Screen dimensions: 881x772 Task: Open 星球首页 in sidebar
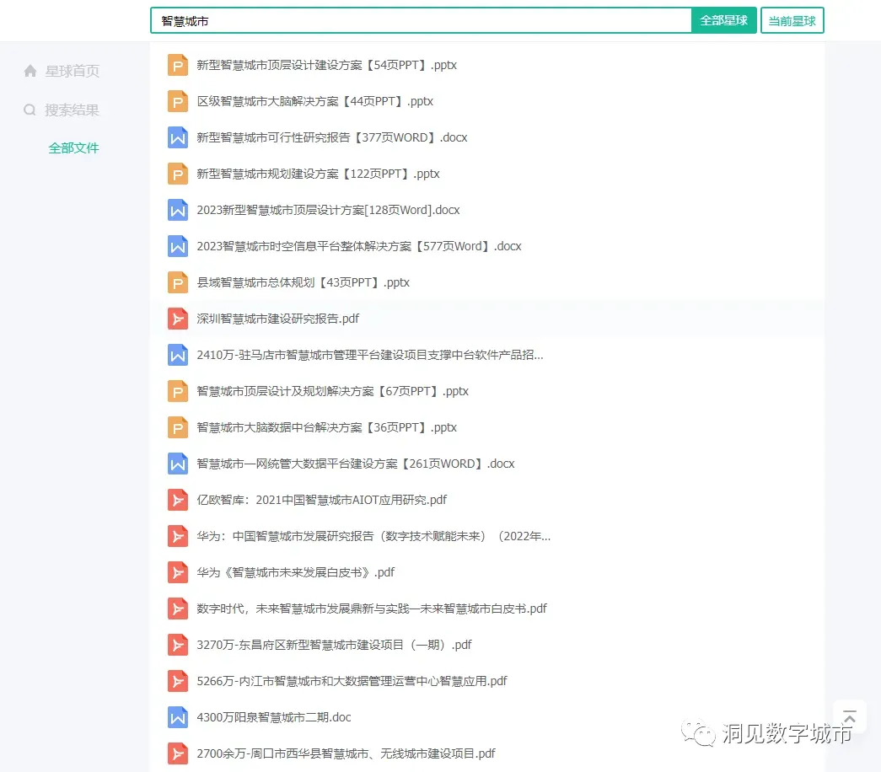tap(72, 71)
